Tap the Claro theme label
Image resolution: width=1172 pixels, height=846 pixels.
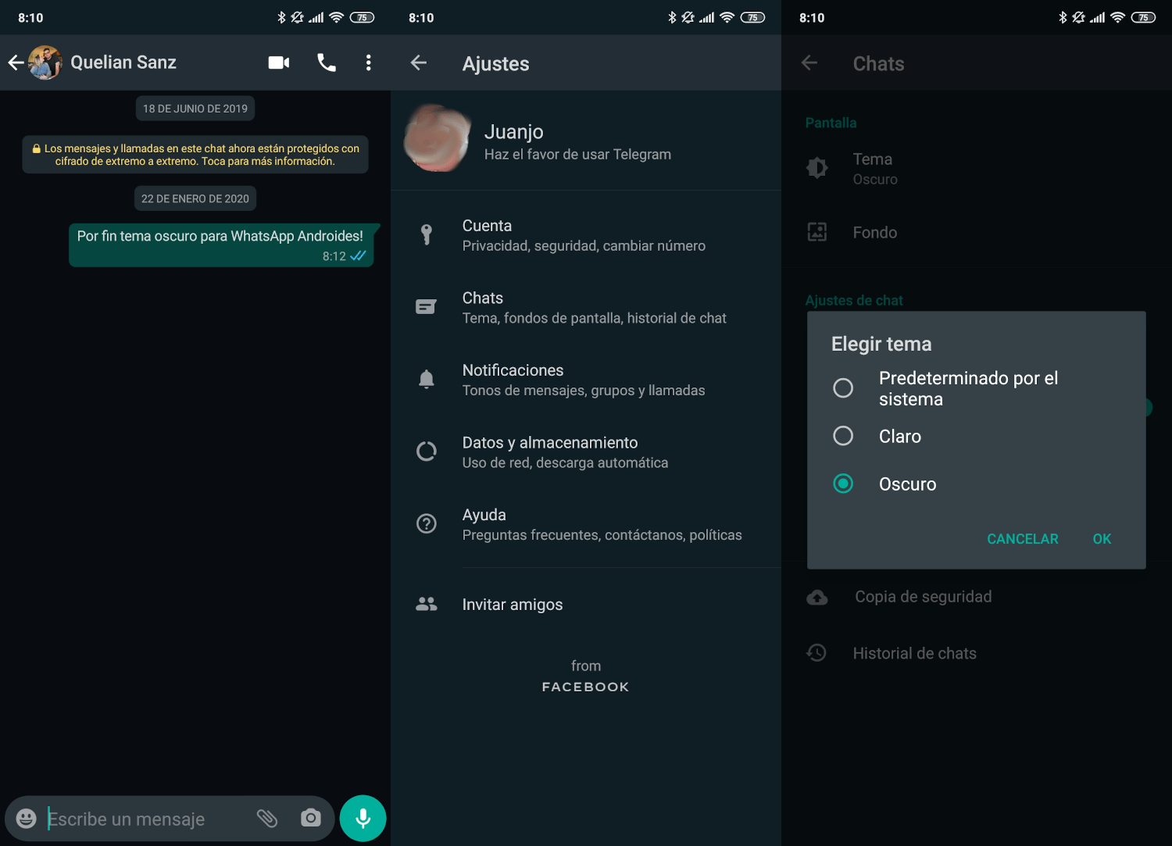tap(900, 436)
